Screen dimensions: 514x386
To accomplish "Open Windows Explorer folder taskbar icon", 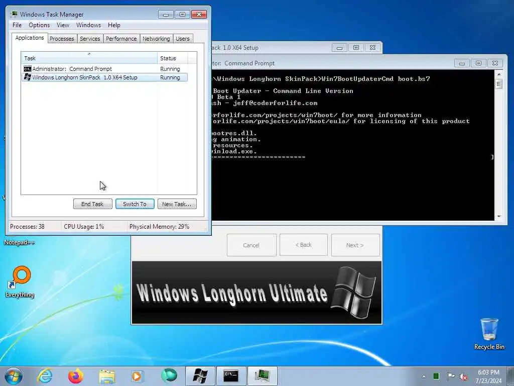I will pos(107,376).
